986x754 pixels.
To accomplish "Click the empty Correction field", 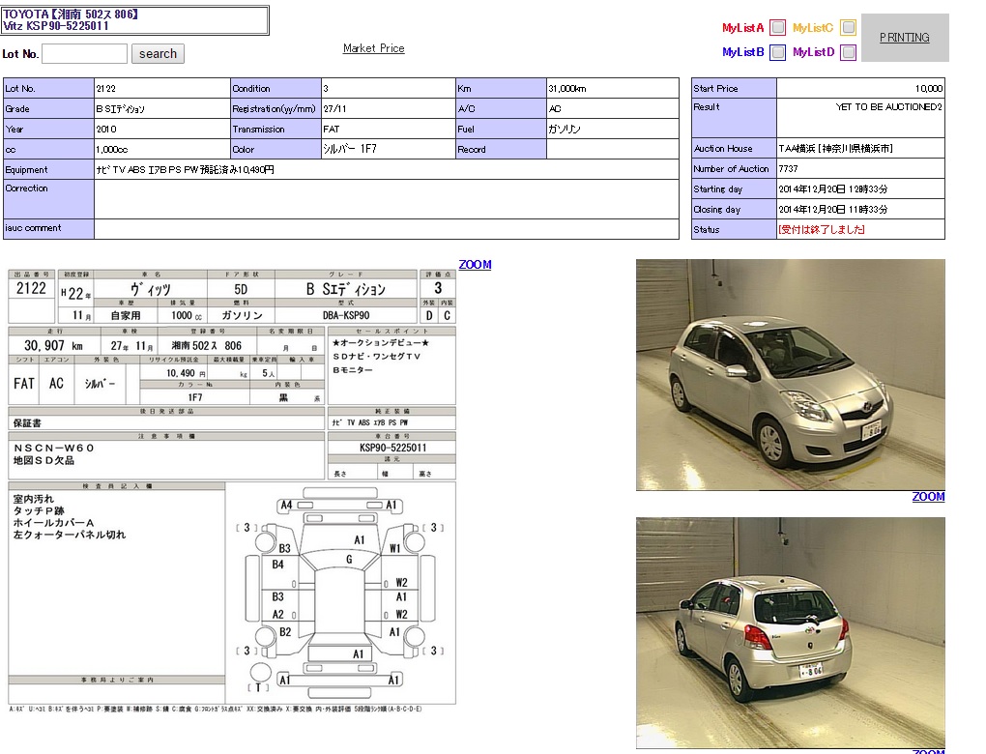I will [x=386, y=199].
